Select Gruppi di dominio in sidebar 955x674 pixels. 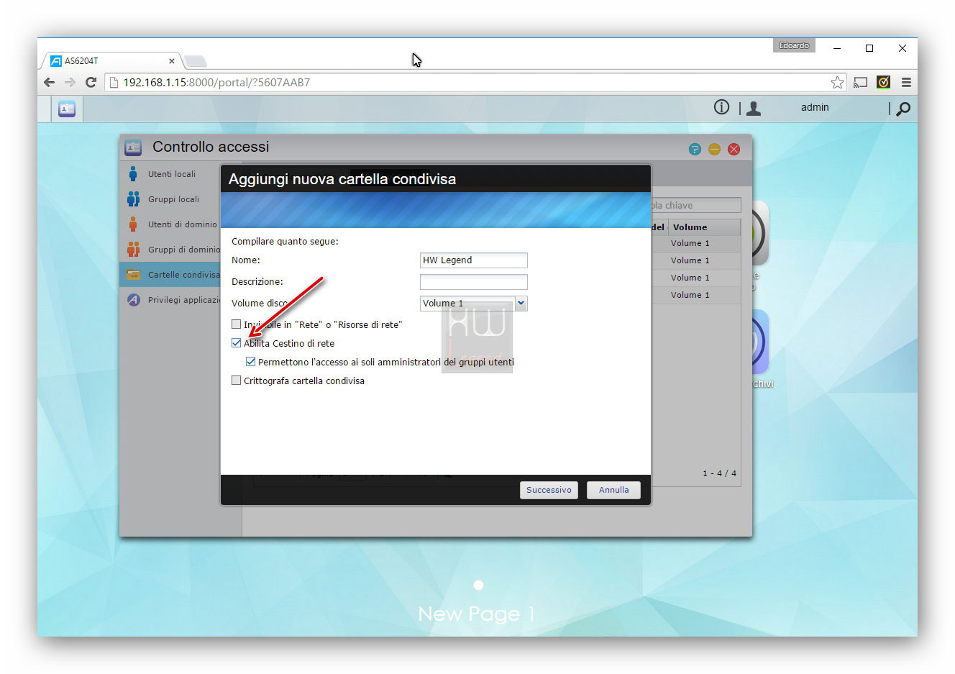(x=170, y=250)
